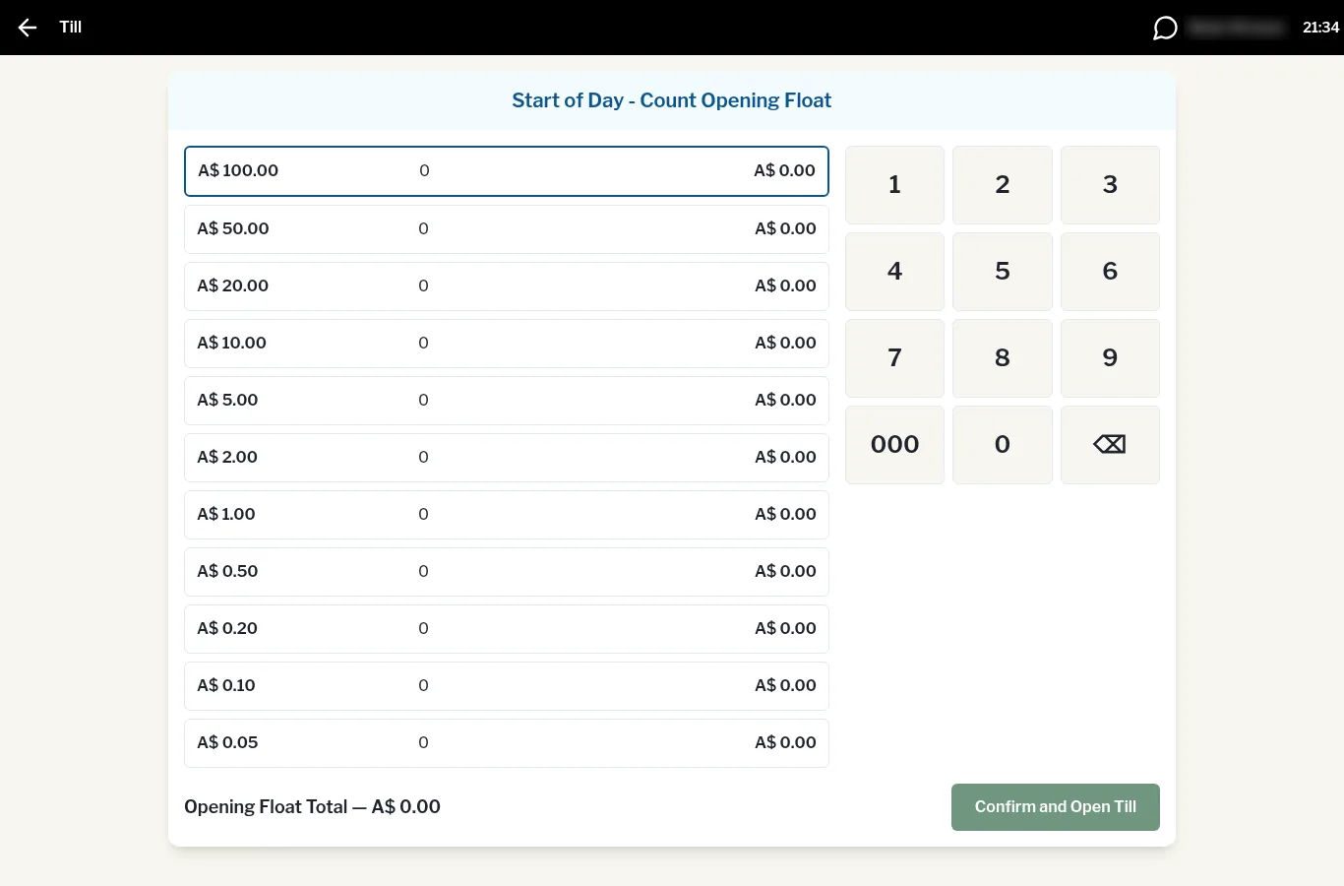Image resolution: width=1344 pixels, height=886 pixels.
Task: Select the A$ 0.20 denomination row
Action: tap(507, 629)
